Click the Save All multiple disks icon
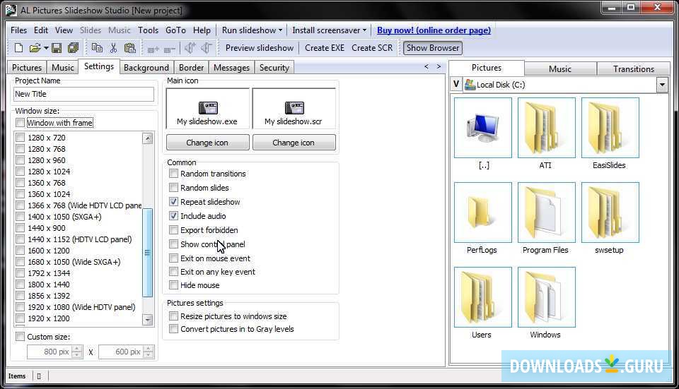Viewport: 679px width, 389px height. (73, 48)
